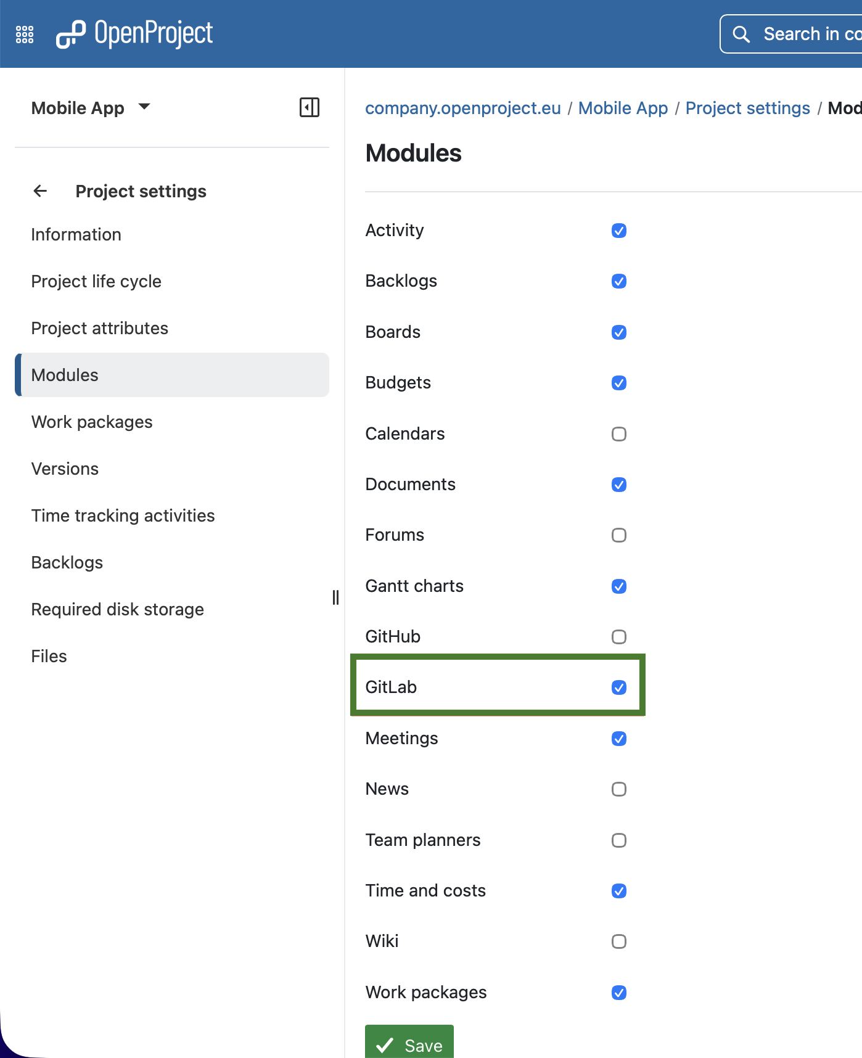Collapse the project sidebar with toggle icon
The width and height of the screenshot is (862, 1058).
pyautogui.click(x=309, y=107)
